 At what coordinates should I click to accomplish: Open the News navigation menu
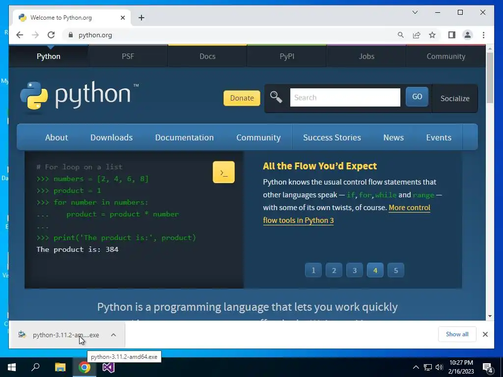393,137
